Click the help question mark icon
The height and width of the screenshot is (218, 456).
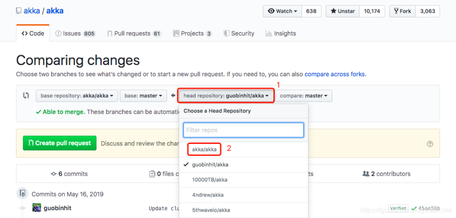click(x=430, y=144)
